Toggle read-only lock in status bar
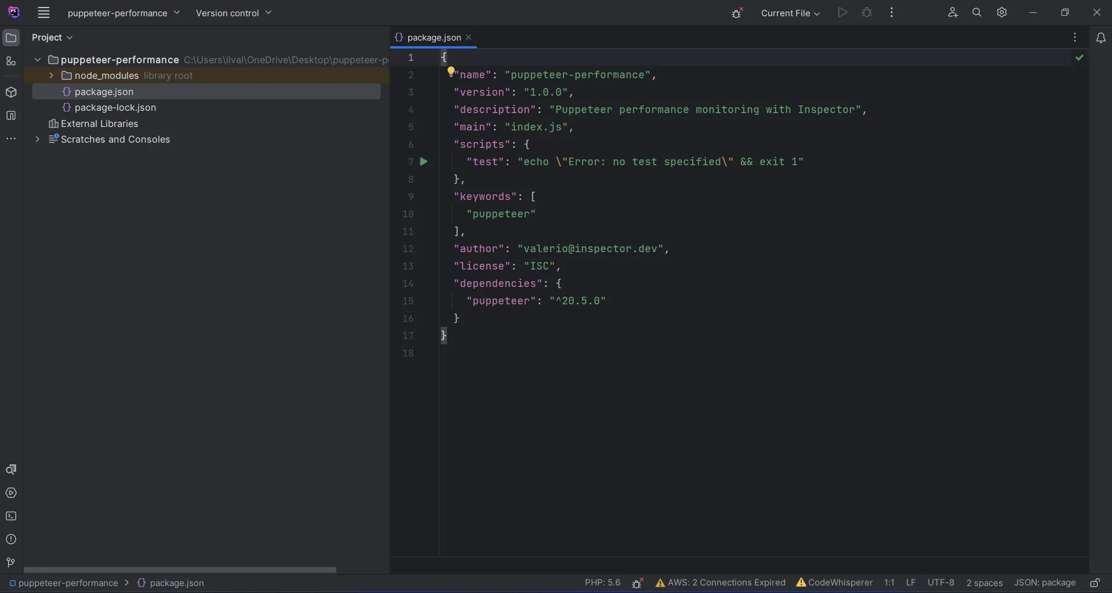 (1095, 583)
